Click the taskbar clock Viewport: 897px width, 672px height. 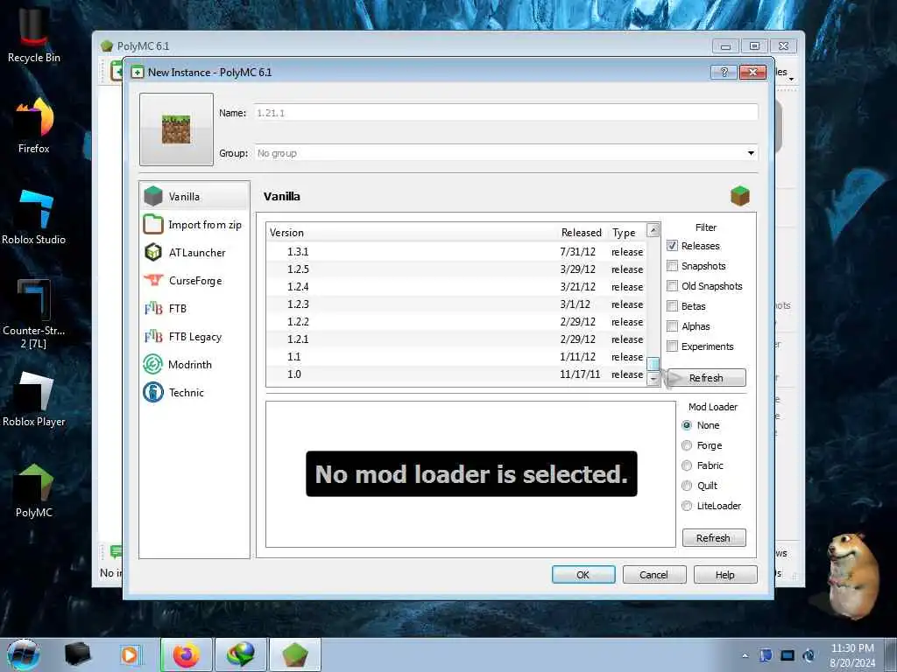coord(852,655)
